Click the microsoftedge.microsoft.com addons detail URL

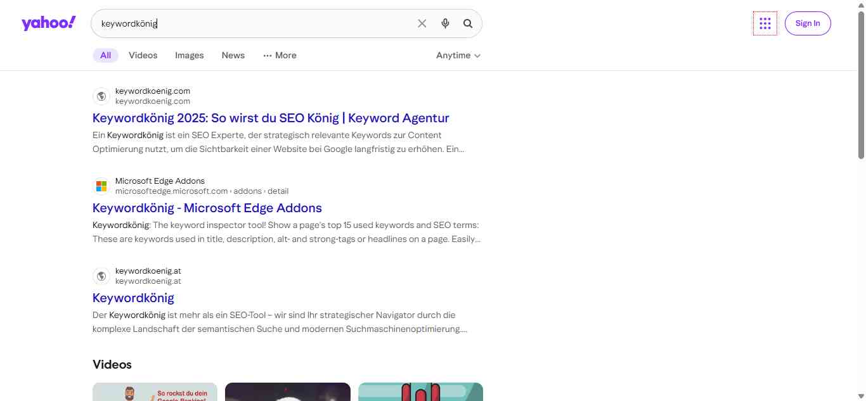click(x=202, y=191)
